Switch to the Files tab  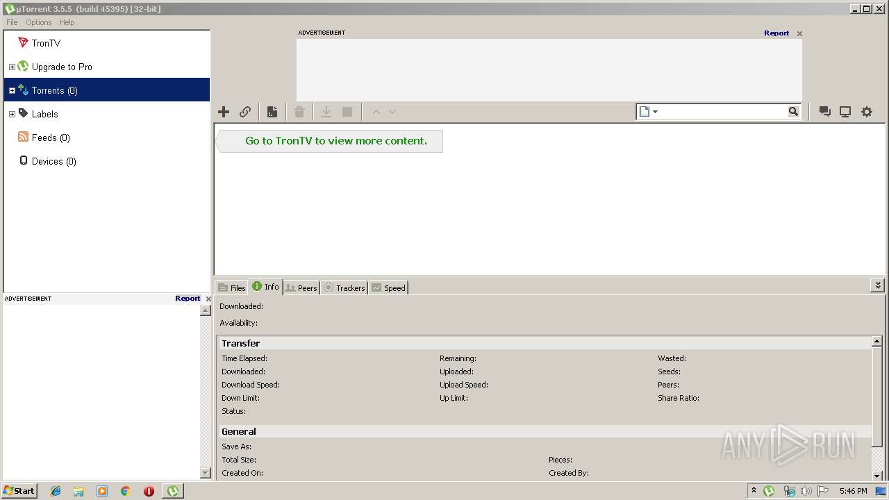click(231, 287)
